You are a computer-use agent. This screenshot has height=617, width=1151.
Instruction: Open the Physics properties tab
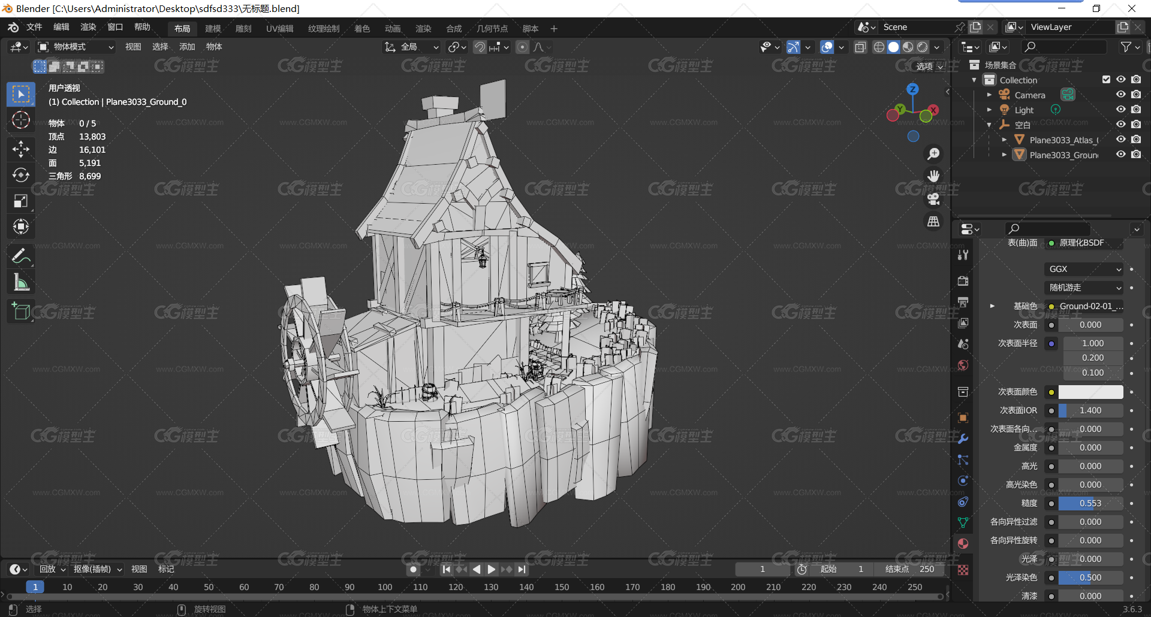963,480
